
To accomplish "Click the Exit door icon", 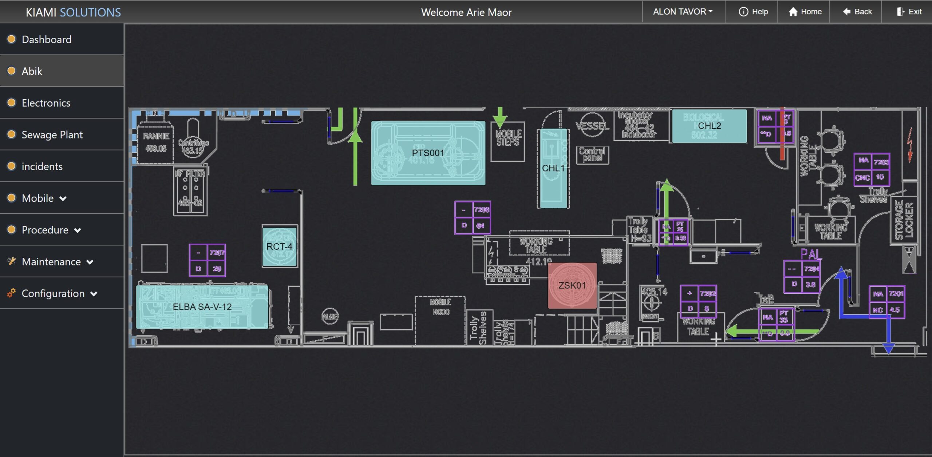I will (x=900, y=12).
